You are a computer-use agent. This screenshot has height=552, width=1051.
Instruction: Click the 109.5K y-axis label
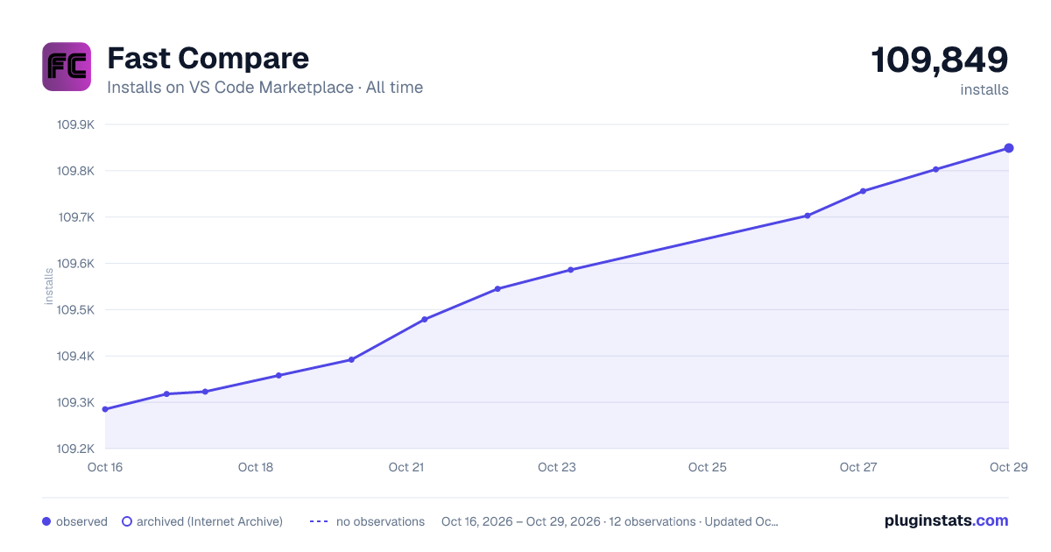point(76,310)
